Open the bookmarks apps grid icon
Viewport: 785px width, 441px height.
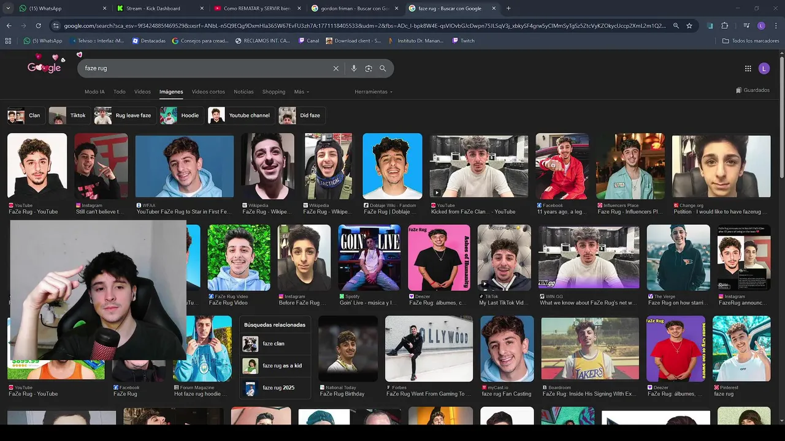tap(8, 40)
